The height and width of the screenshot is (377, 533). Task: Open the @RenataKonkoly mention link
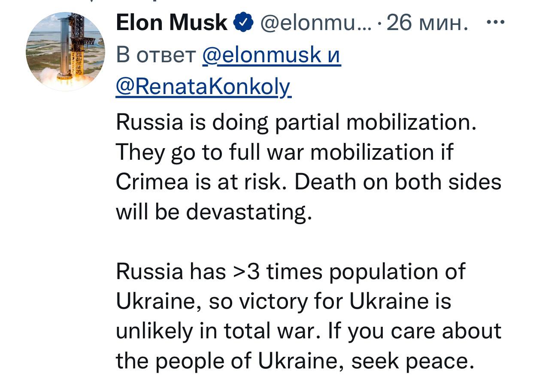coord(203,87)
